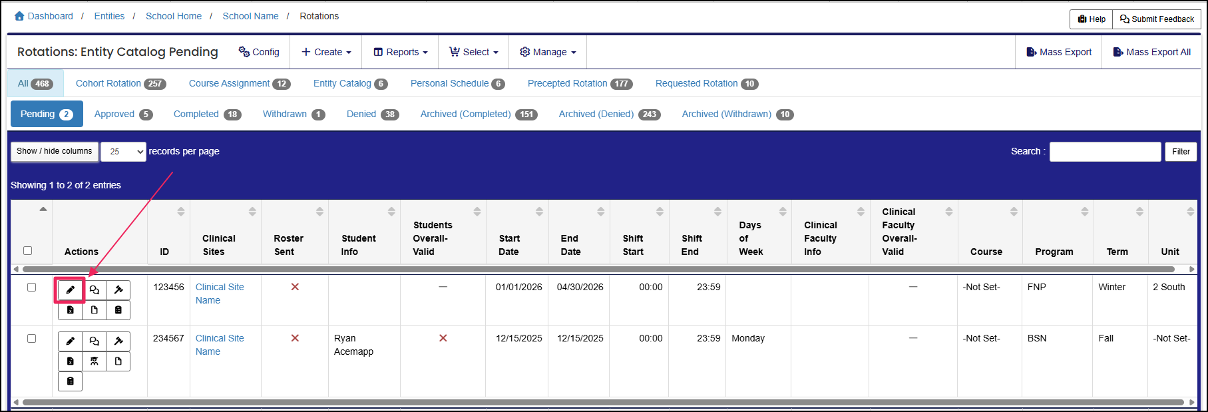1208x412 pixels.
Task: Click the blank document icon in row 123456
Action: tap(95, 310)
